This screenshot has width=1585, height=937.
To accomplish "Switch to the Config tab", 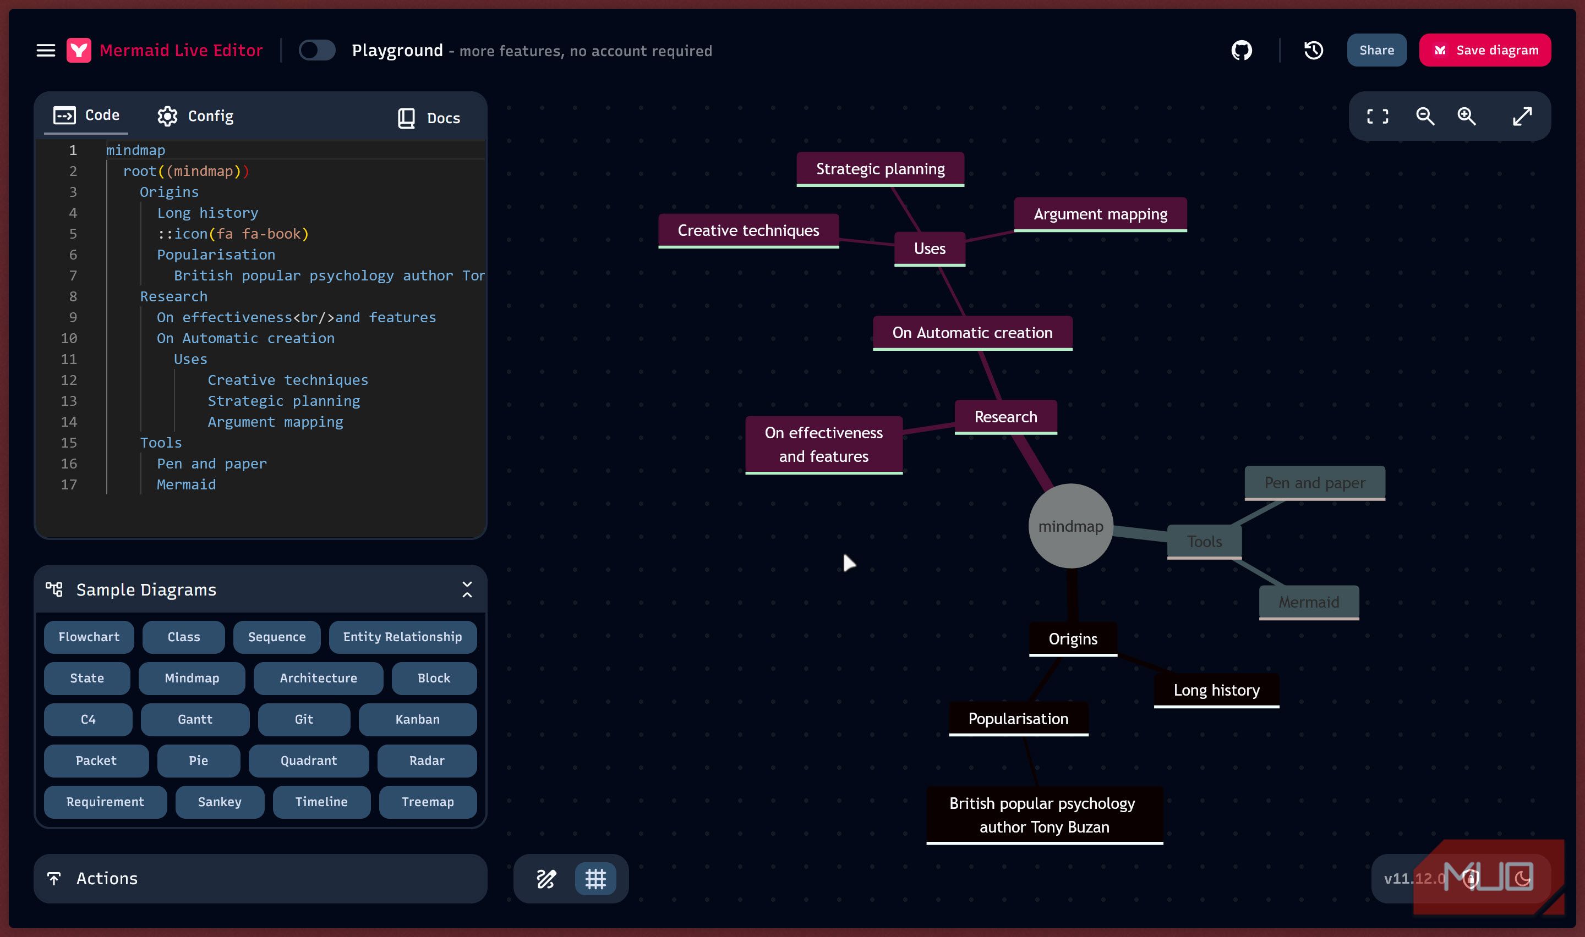I will point(195,116).
